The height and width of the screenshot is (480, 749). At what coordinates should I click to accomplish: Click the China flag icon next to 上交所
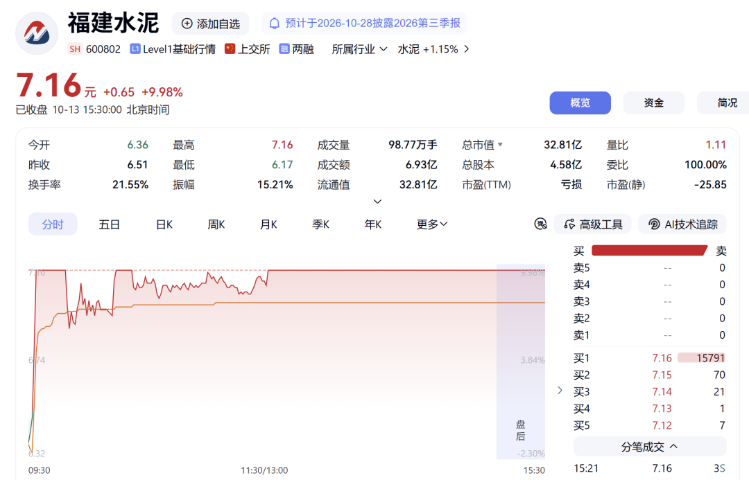230,49
